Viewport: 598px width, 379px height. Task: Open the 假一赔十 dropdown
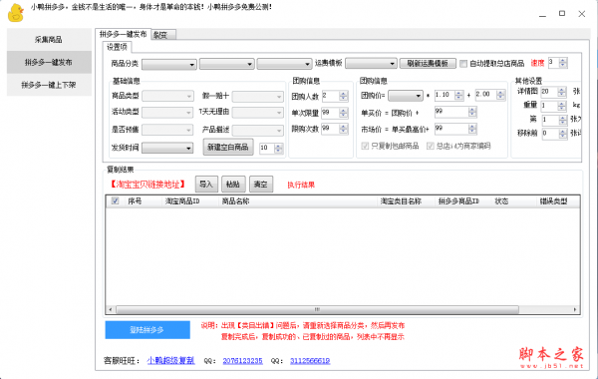[258, 96]
